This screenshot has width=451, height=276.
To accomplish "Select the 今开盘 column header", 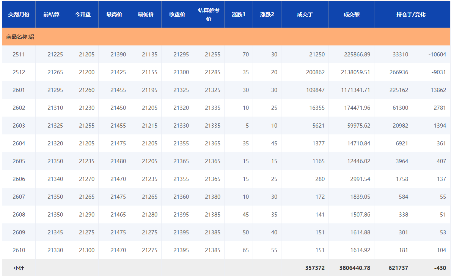I will pos(83,14).
